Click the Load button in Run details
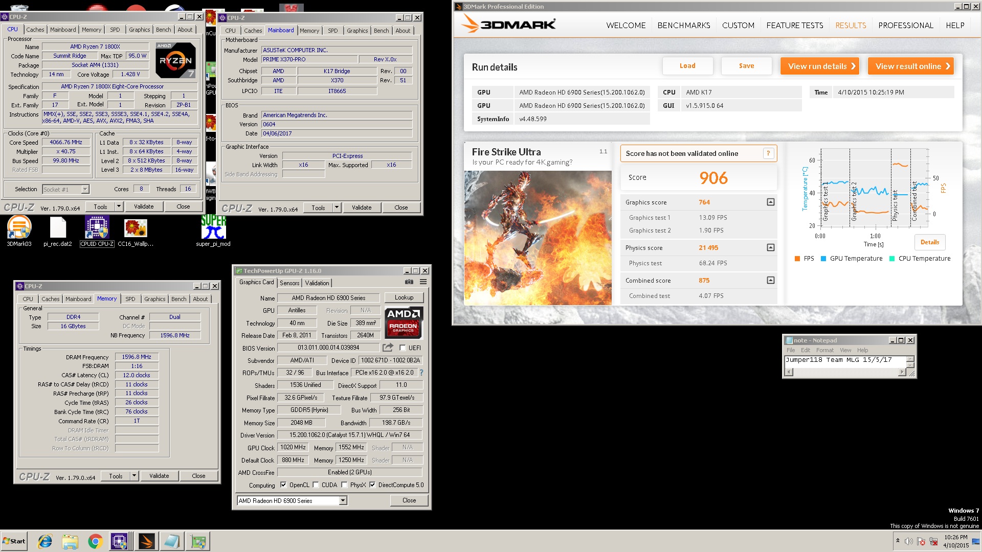 pyautogui.click(x=687, y=66)
